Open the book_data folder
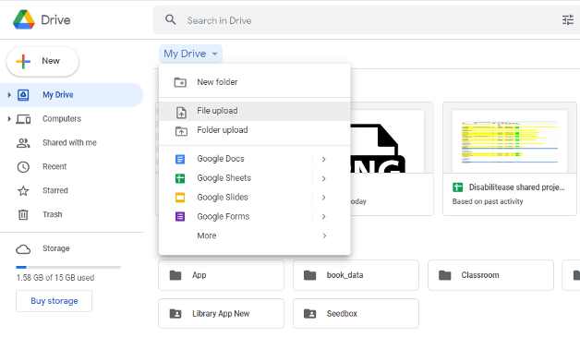The image size is (580, 338). pos(356,275)
